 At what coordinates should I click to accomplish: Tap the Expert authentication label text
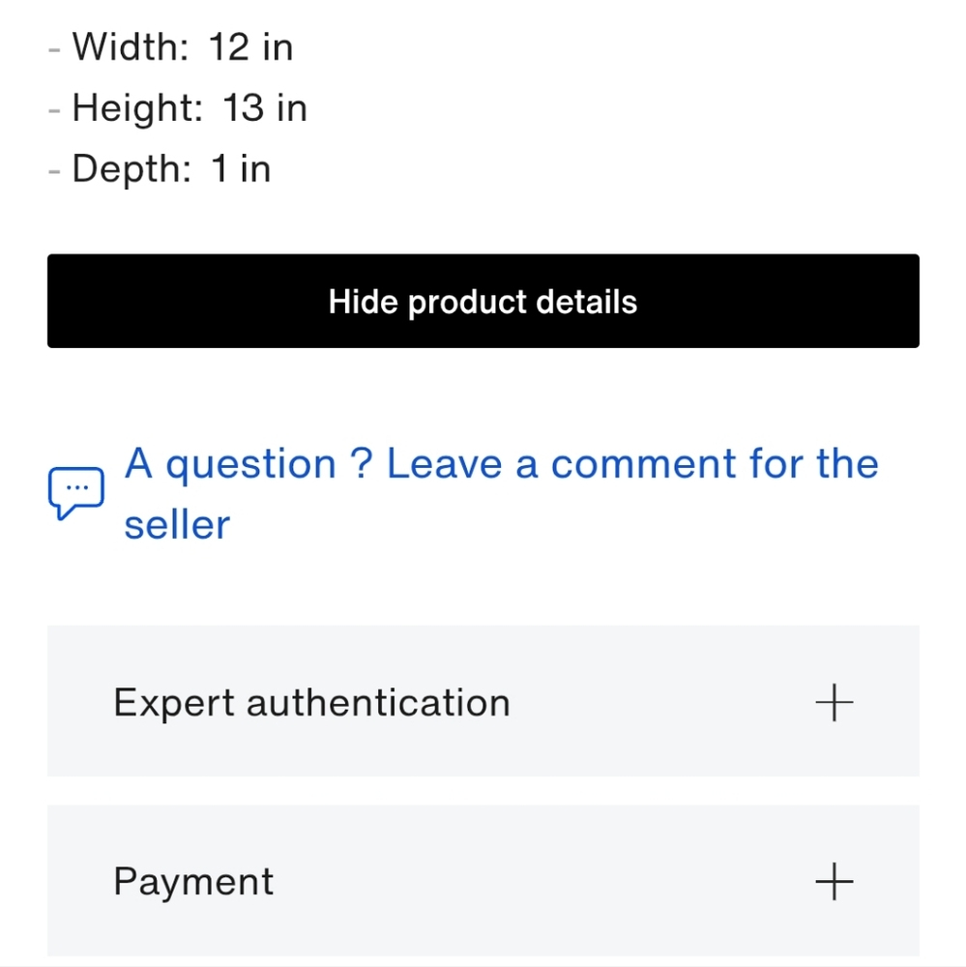[311, 702]
